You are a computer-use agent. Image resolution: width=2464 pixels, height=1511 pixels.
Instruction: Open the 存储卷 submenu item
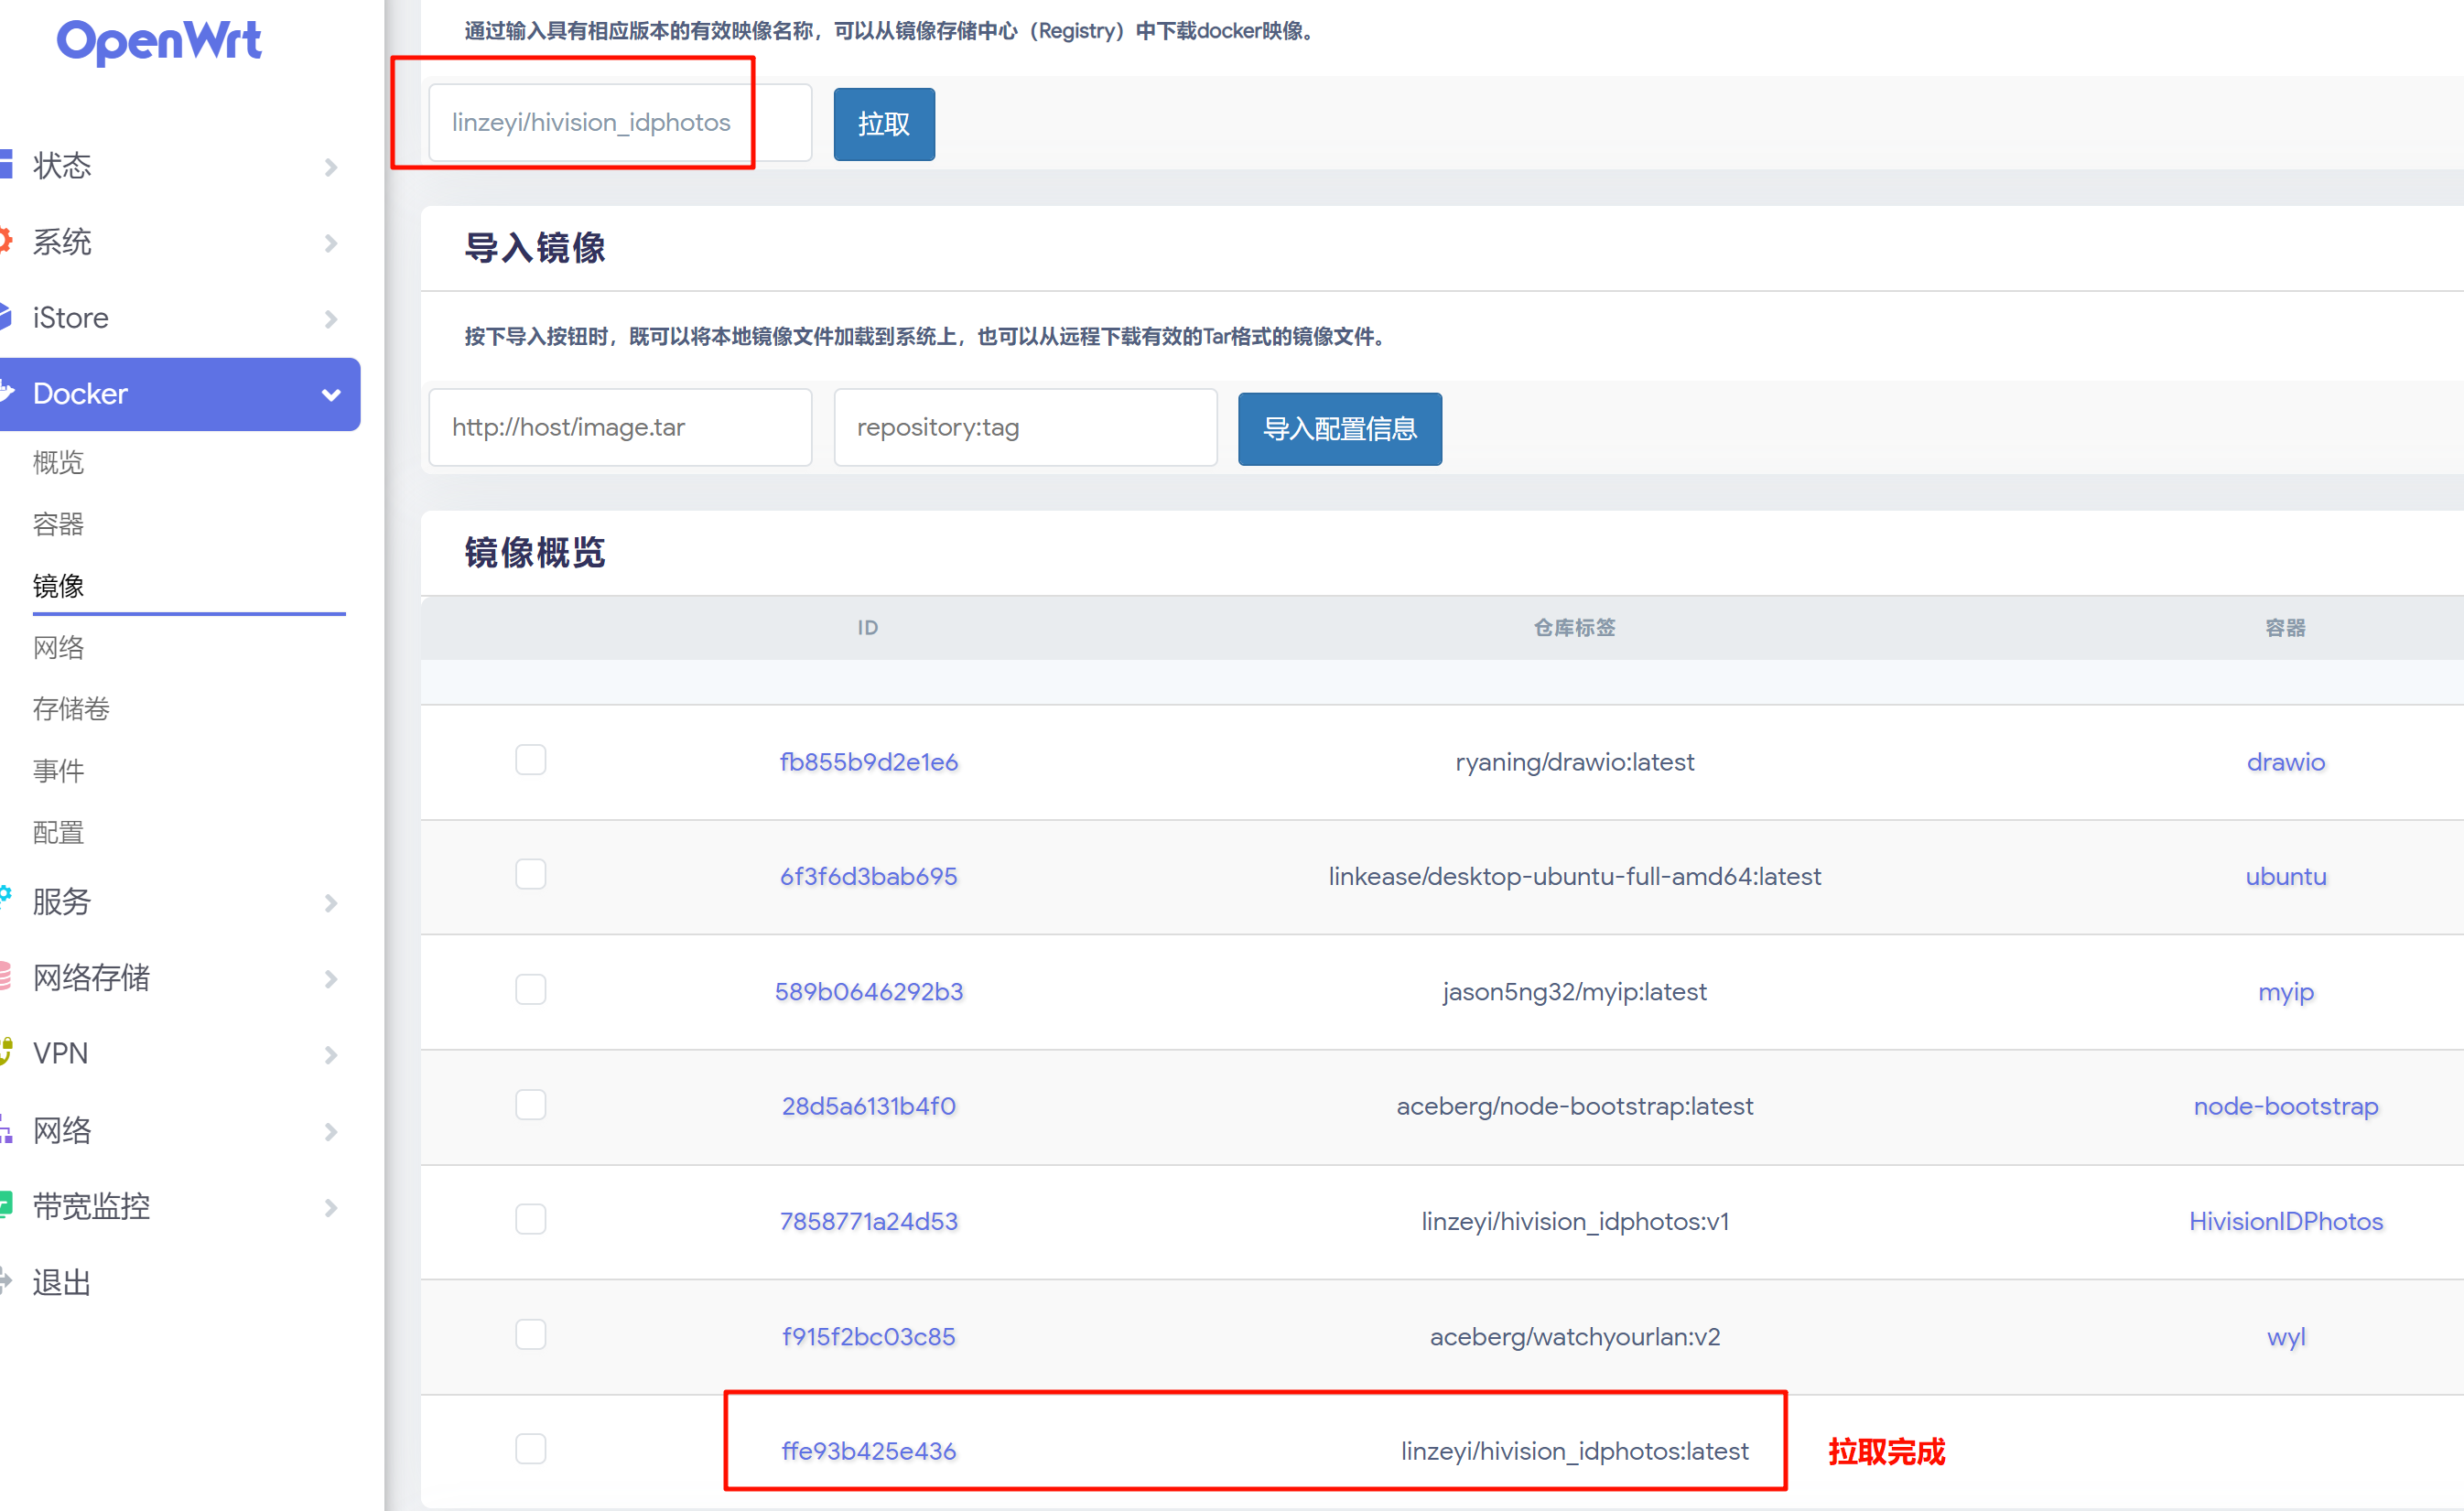[71, 709]
